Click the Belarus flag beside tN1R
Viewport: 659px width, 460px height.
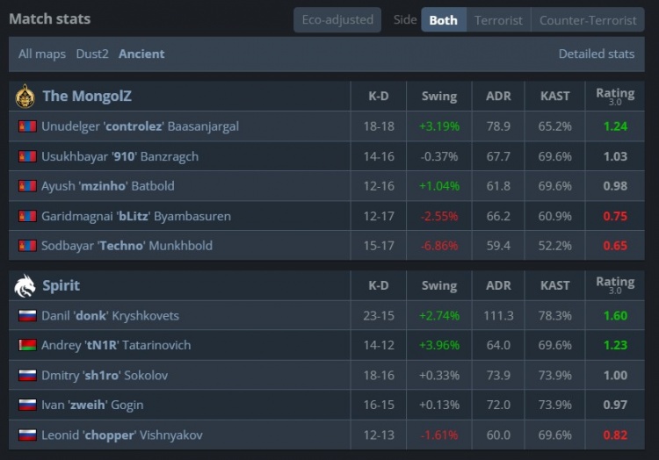[x=27, y=346]
